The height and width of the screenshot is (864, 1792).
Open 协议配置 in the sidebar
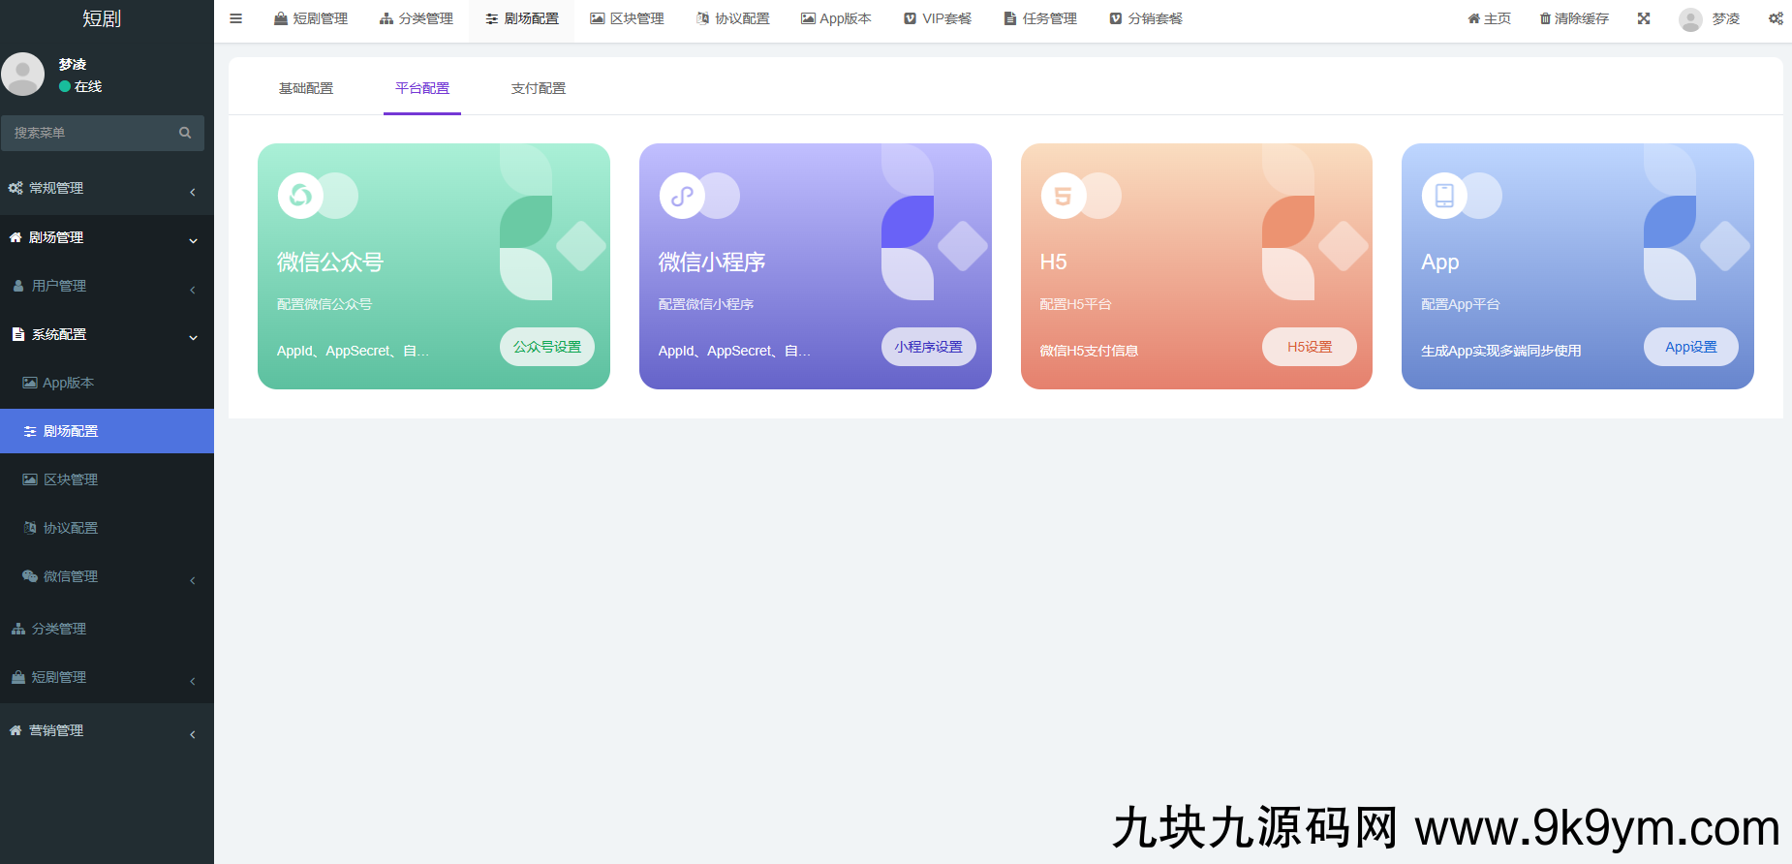click(x=107, y=528)
